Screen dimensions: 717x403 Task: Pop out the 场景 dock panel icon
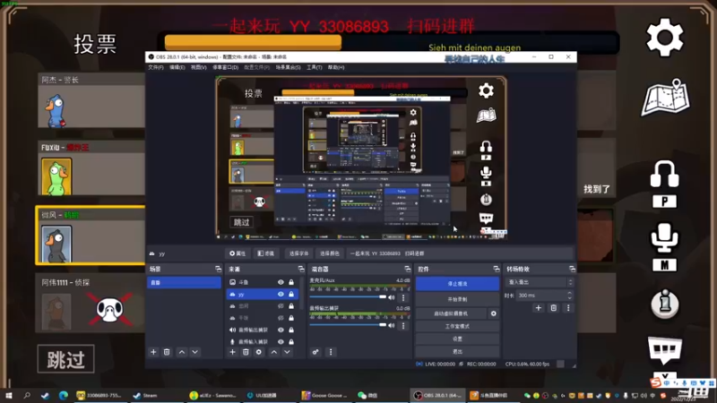[218, 270]
